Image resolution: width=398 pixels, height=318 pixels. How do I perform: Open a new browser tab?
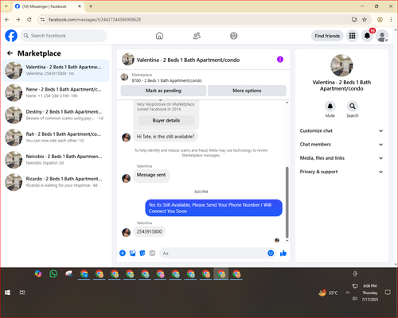pos(91,6)
